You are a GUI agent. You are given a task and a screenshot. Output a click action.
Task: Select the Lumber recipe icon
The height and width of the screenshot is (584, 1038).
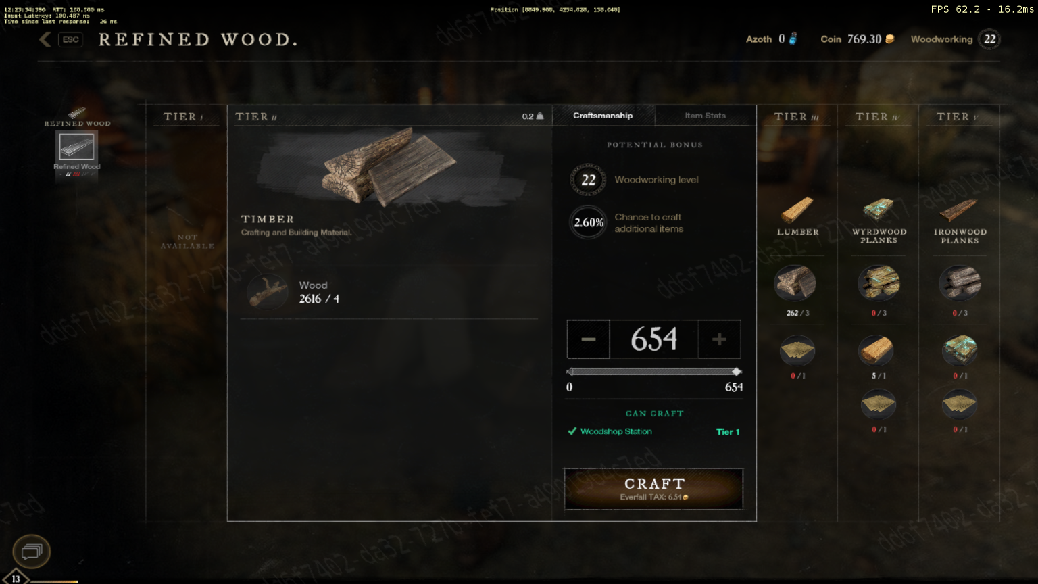pos(797,210)
